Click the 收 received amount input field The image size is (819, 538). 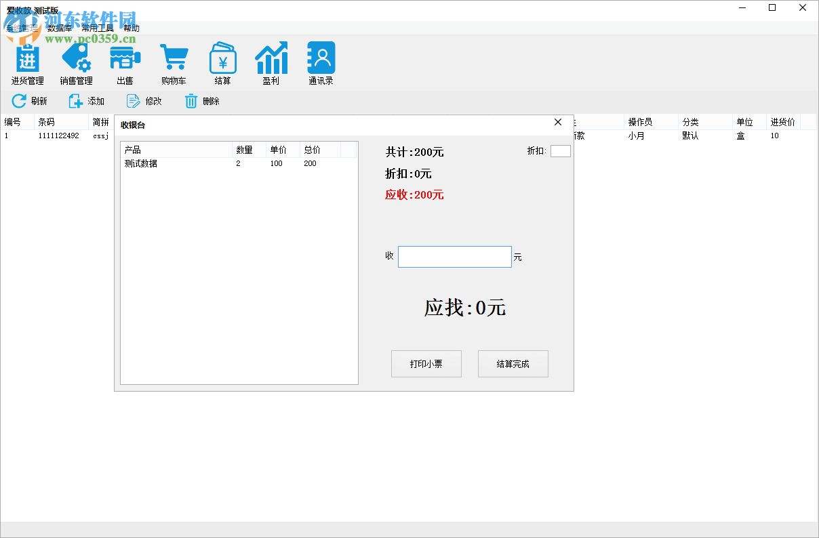pyautogui.click(x=454, y=256)
